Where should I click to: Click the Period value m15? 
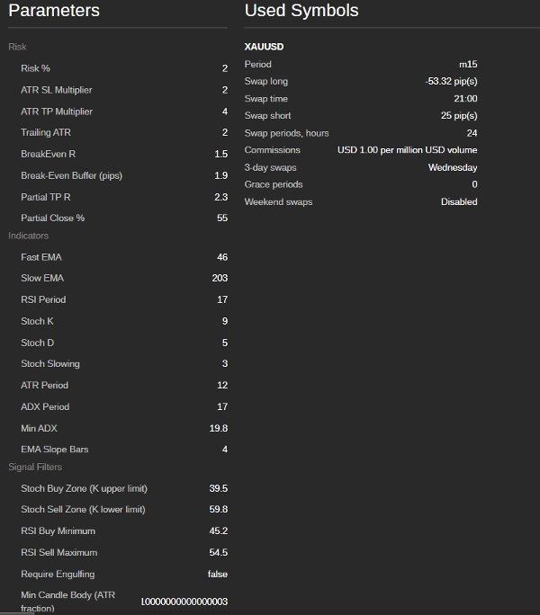[468, 65]
